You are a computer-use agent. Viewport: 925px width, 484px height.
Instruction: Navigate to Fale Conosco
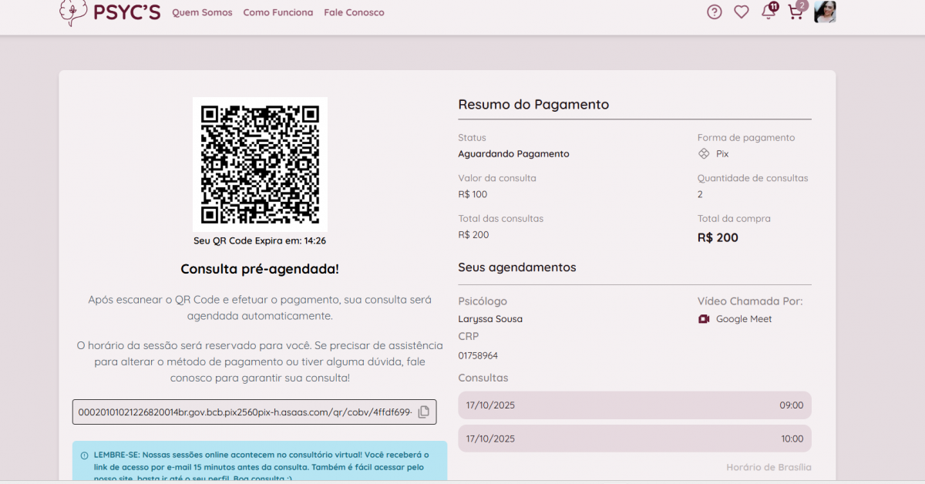coord(354,12)
